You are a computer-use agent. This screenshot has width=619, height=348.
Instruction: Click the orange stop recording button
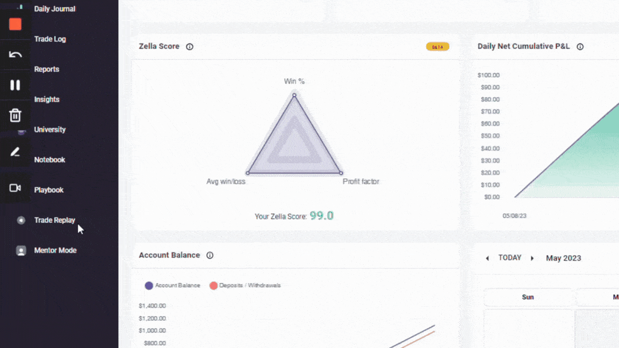point(15,24)
